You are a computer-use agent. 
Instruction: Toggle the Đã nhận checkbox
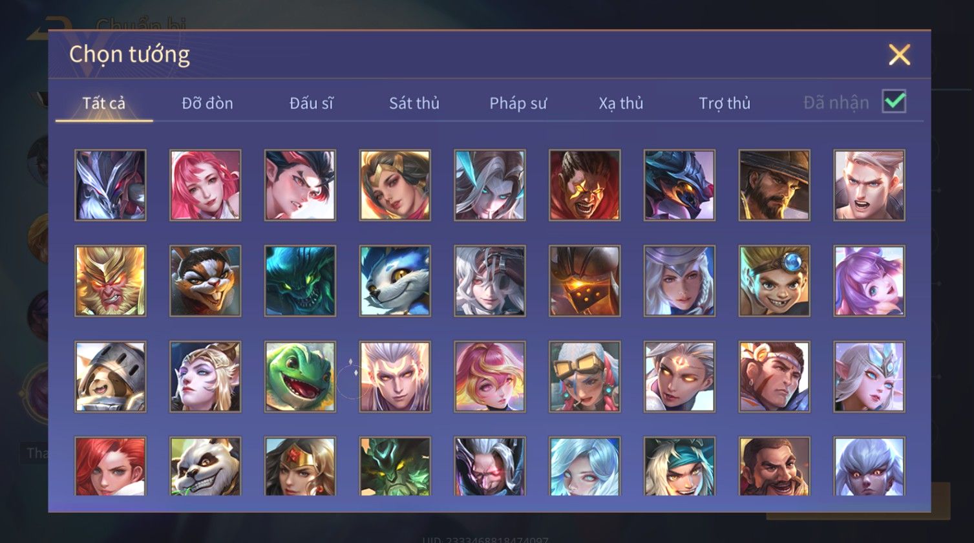click(895, 101)
